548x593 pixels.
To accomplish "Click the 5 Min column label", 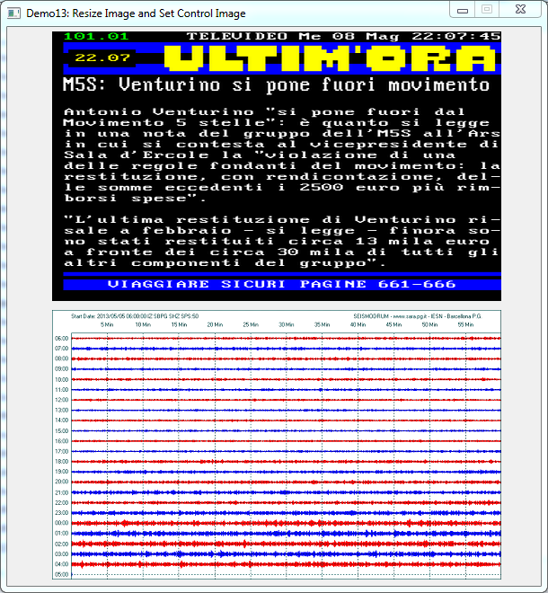I will (x=106, y=324).
